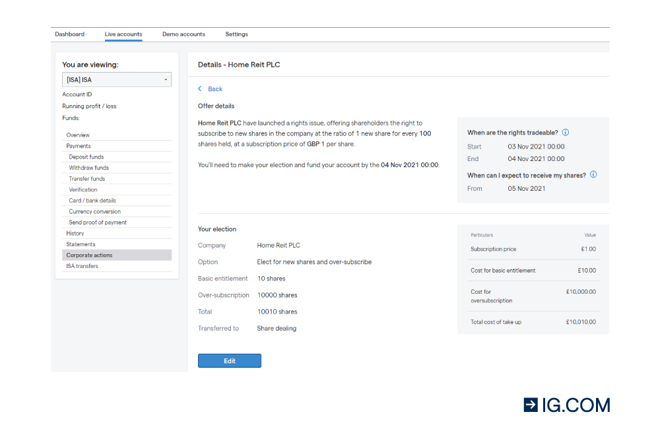660x439 pixels.
Task: Click the '10 shares' basic entitlement value
Action: 271,279
